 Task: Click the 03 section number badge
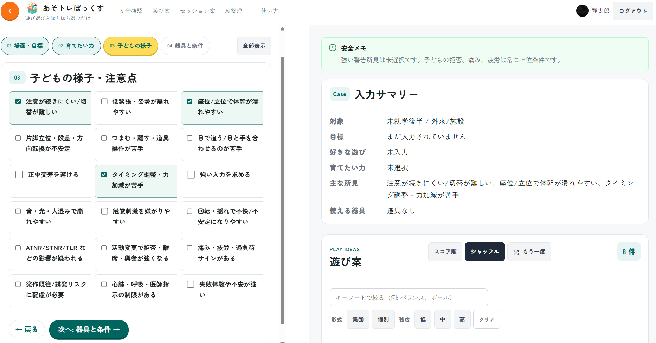tap(17, 78)
